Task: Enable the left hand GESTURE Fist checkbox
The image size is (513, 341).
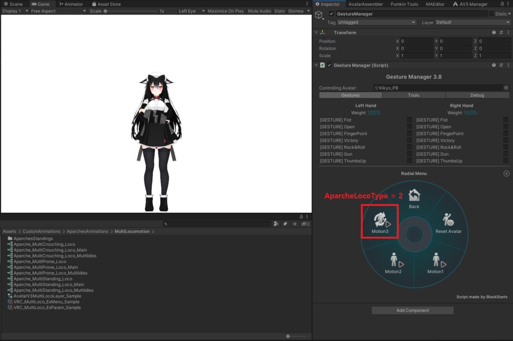Action: pos(409,120)
